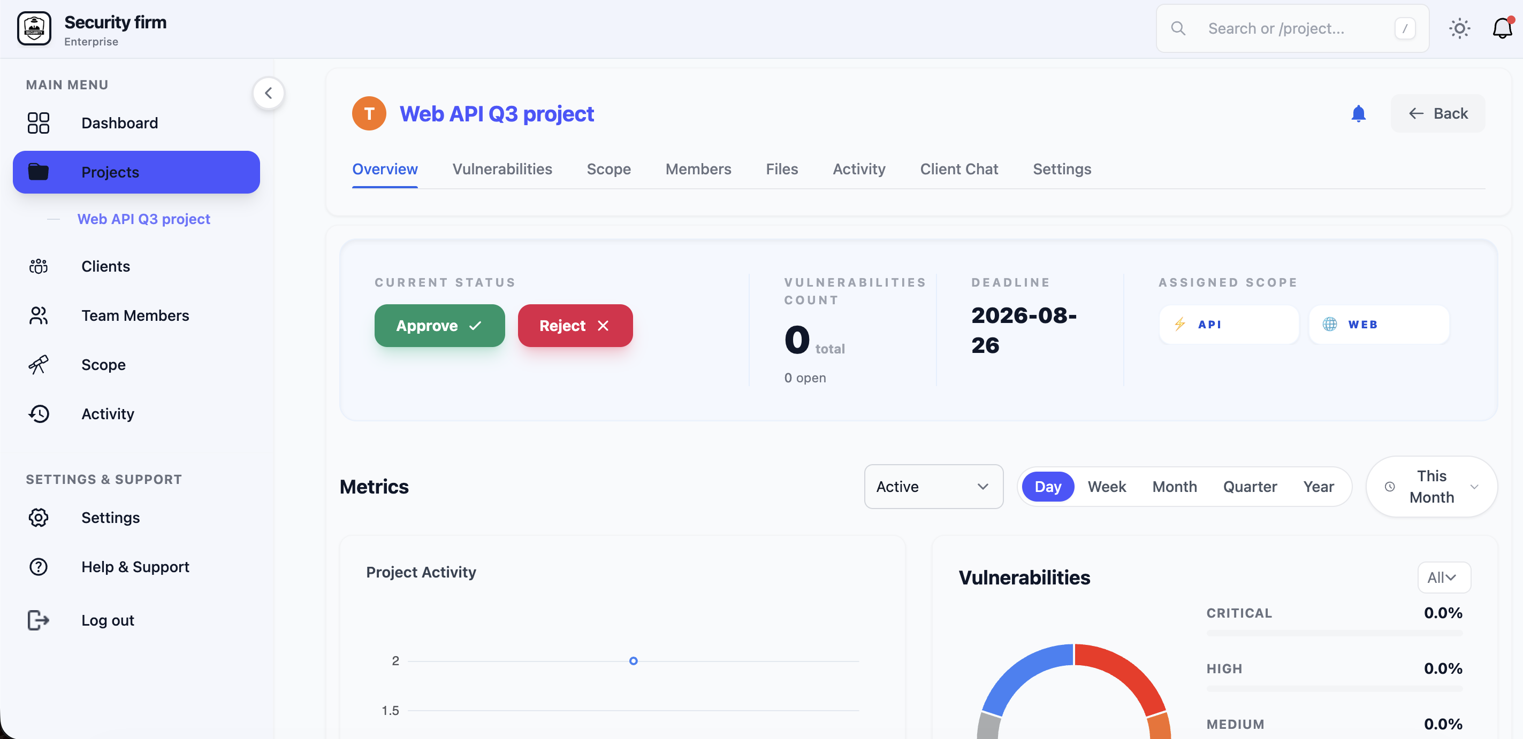Click the Help & Support question icon

pos(39,566)
